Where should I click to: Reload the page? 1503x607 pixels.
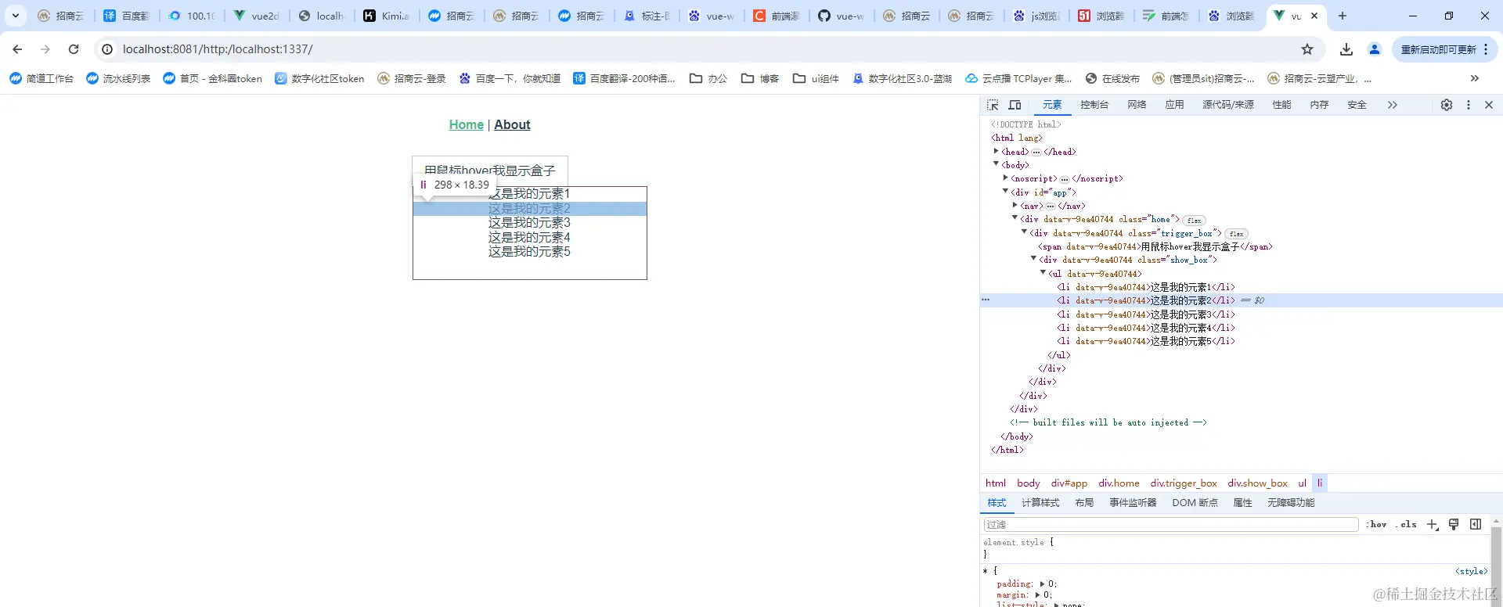pos(74,49)
